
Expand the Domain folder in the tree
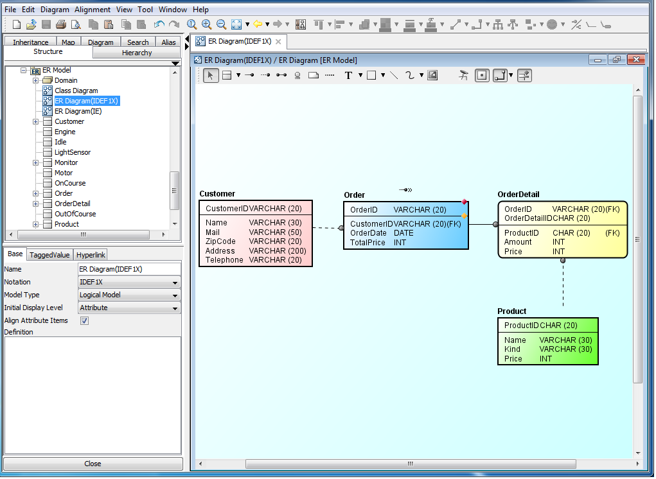(x=36, y=81)
